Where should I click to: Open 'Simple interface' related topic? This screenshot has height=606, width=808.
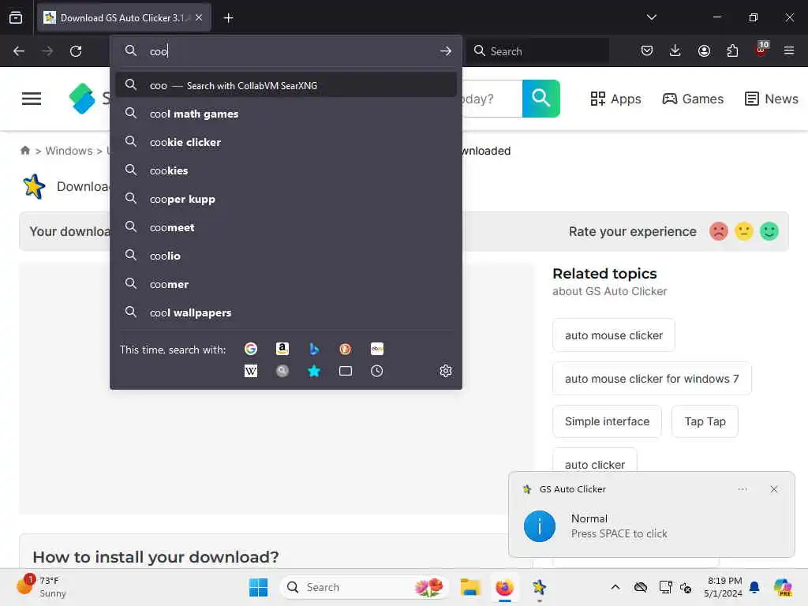tap(607, 421)
